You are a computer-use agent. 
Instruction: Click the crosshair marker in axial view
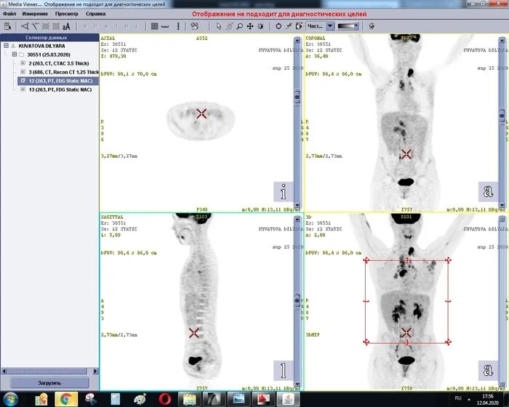(201, 113)
